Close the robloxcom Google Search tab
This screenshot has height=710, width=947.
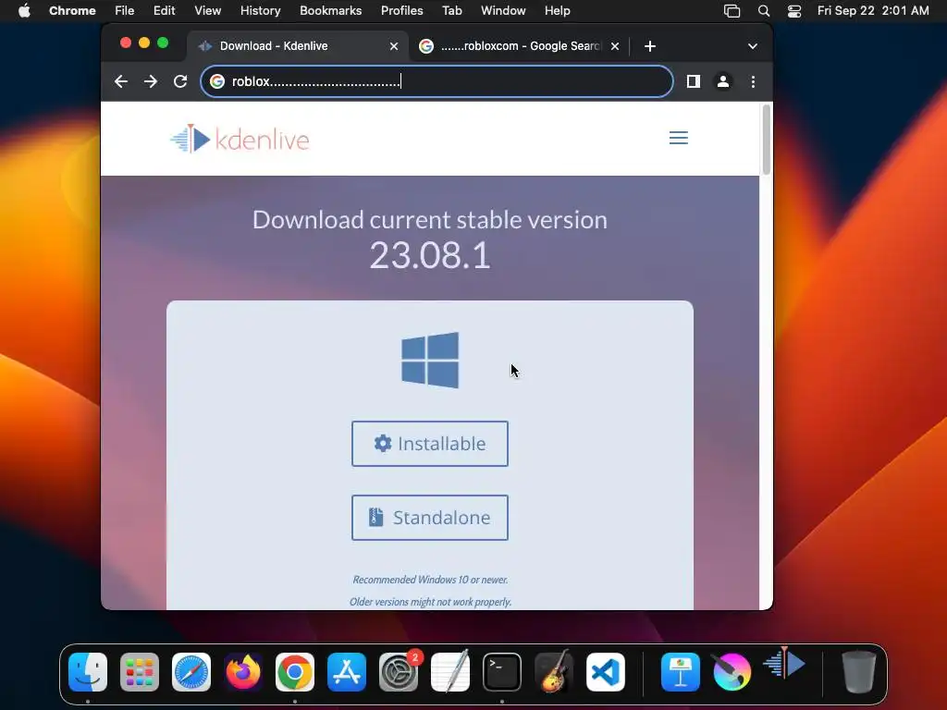pyautogui.click(x=615, y=46)
